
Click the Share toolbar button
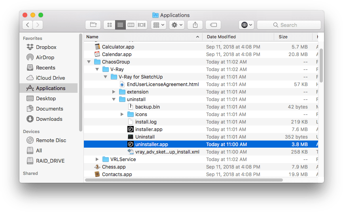195,25
